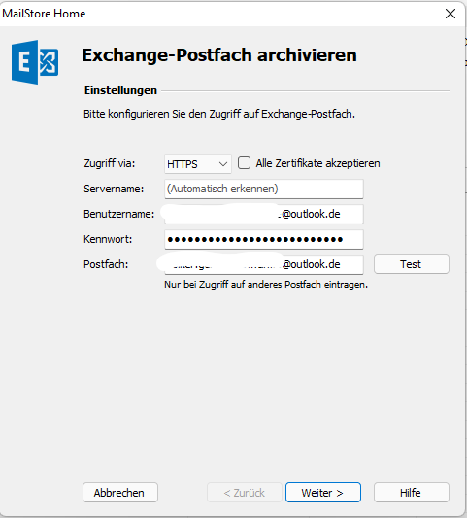Click into the Benutzername field
This screenshot has height=518, width=467.
coord(264,214)
